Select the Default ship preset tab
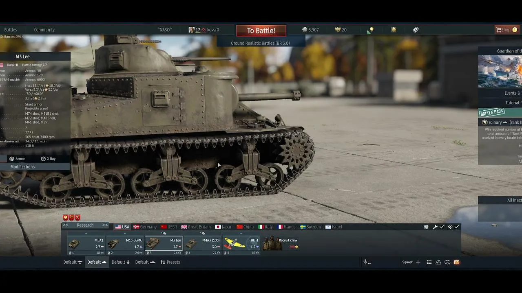 click(x=121, y=262)
